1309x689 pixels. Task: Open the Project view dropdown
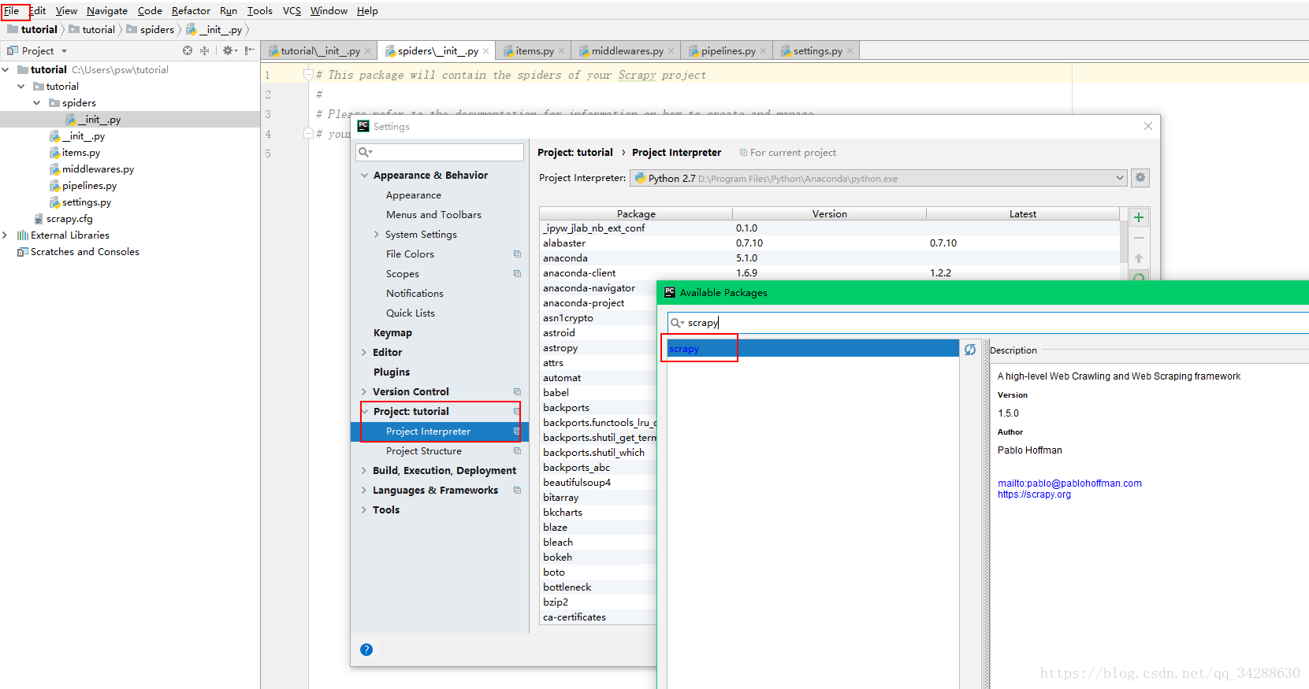[64, 51]
